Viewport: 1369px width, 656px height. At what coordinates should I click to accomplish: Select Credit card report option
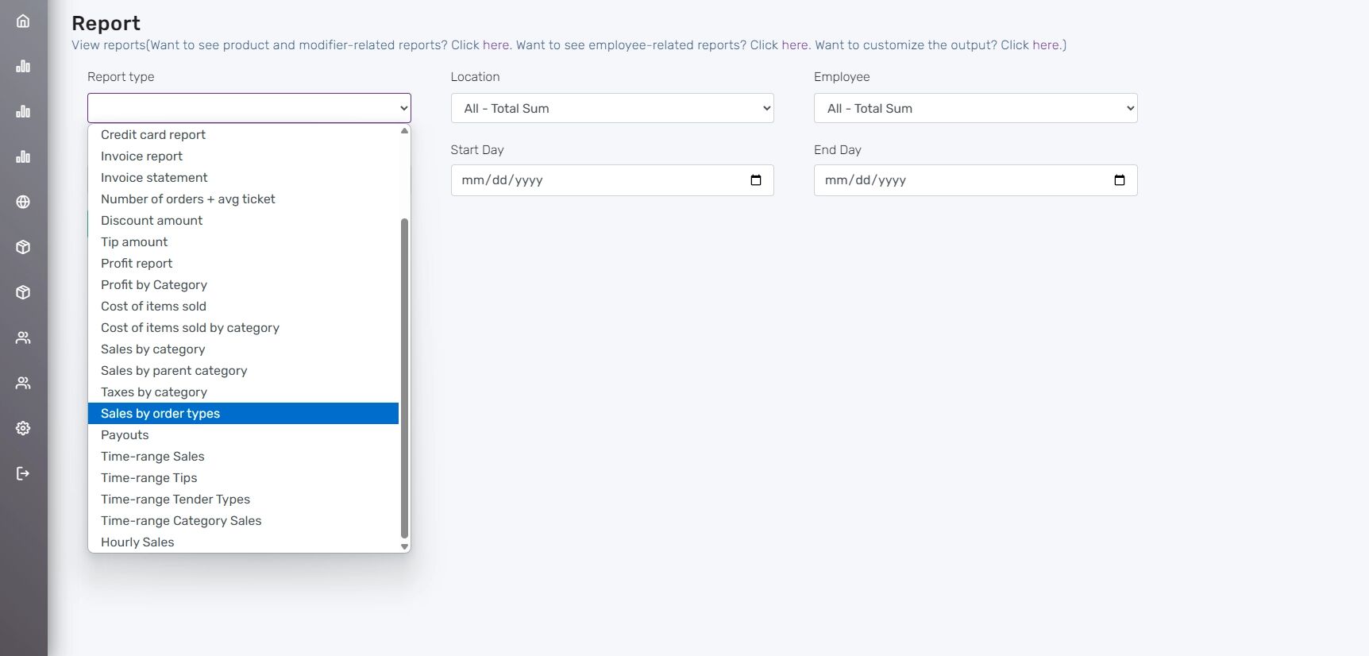click(x=243, y=135)
